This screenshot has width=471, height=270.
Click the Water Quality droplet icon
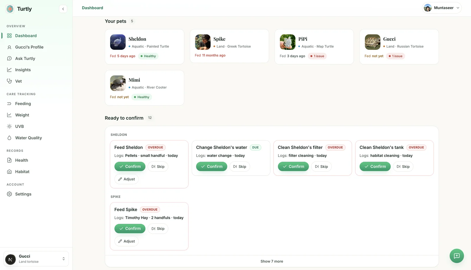click(9, 138)
